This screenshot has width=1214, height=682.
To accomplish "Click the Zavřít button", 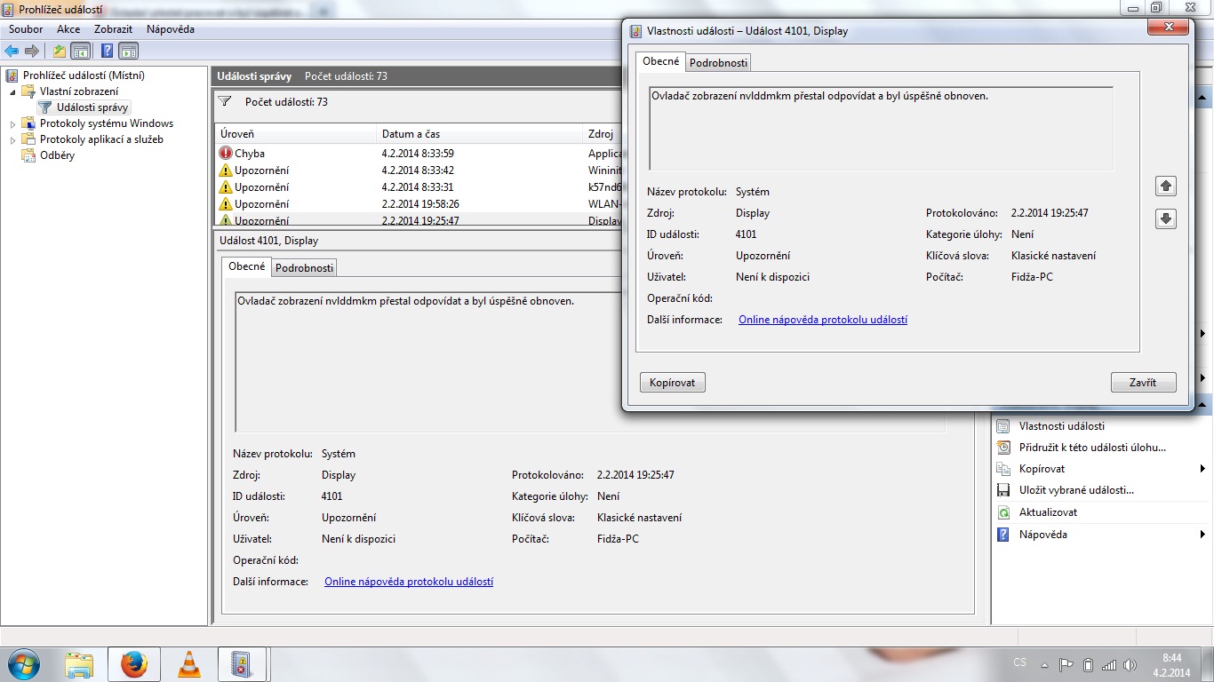I will [x=1143, y=383].
